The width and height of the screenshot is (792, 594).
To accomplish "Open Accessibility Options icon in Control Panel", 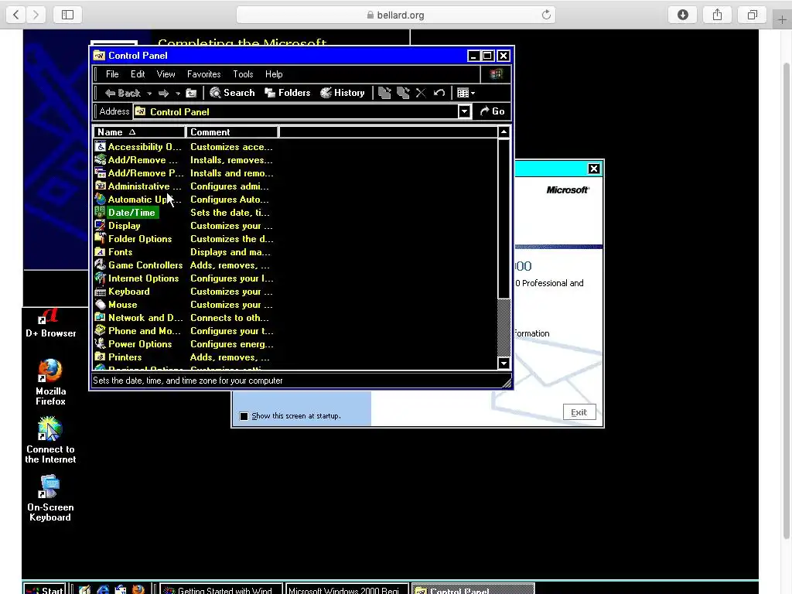I will [x=101, y=146].
